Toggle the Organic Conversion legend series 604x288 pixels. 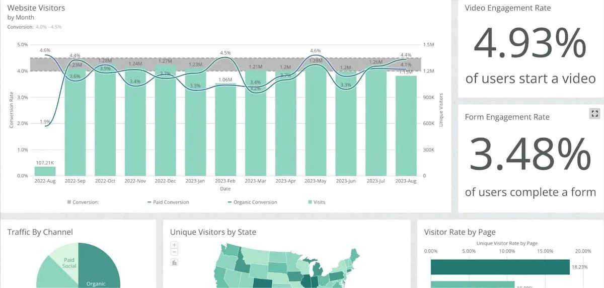(x=252, y=202)
